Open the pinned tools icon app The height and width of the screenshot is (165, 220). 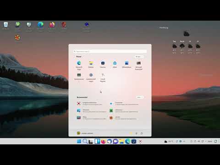(x=103, y=77)
